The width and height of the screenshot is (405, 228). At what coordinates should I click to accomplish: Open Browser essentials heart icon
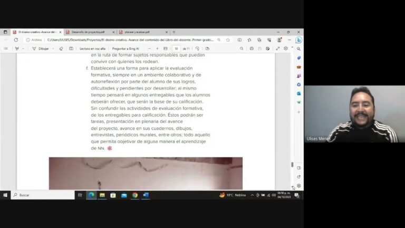click(x=269, y=40)
